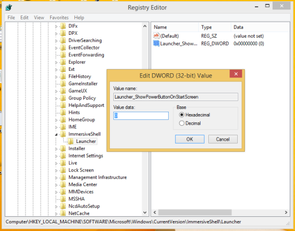
Task: Expand the Internet Settings tree node
Action: pos(57,156)
